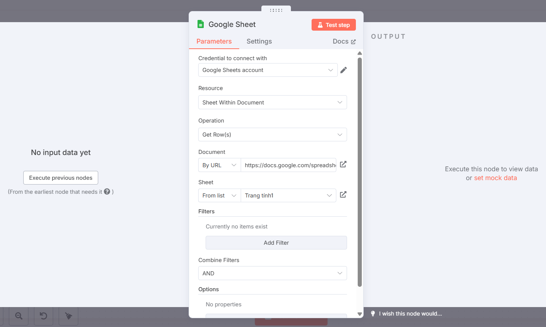Viewport: 546px width, 327px height.
Task: Click the reset zoom arrow icon
Action: pos(44,316)
